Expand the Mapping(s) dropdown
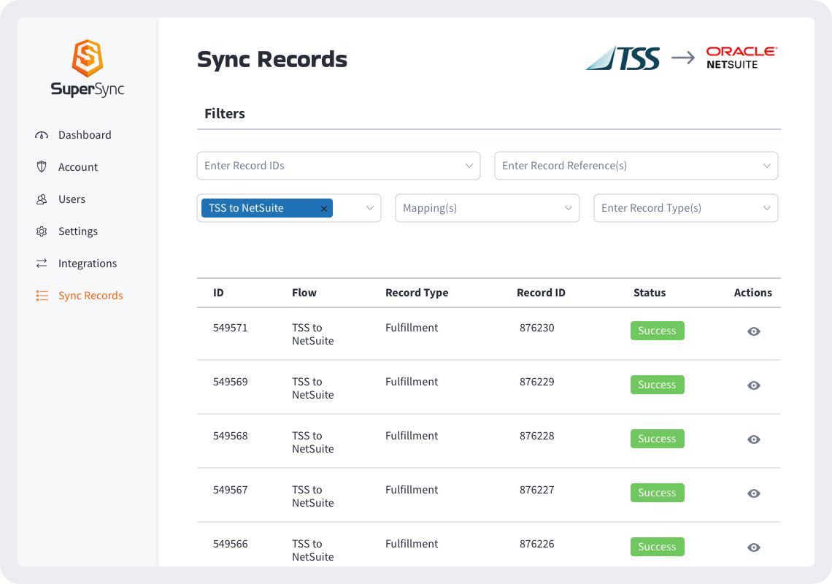This screenshot has width=832, height=584. pyautogui.click(x=487, y=208)
